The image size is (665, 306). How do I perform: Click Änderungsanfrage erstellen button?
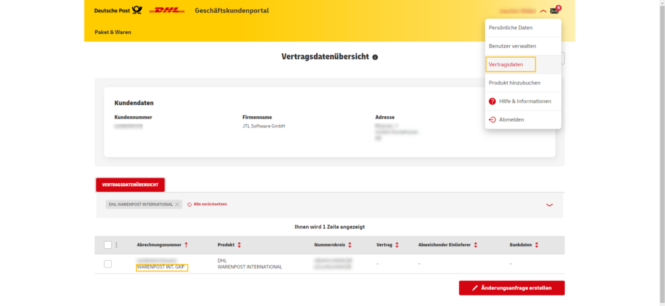512,288
